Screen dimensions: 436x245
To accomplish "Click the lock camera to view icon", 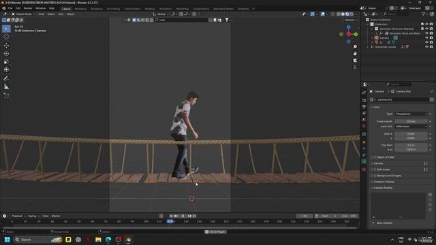I will pyautogui.click(x=355, y=67).
